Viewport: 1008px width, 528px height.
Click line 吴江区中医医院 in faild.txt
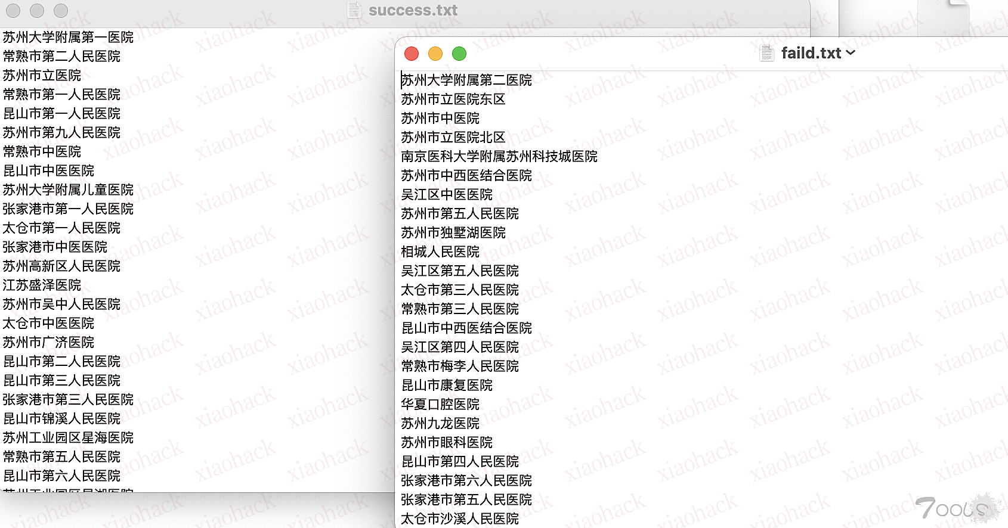(x=447, y=194)
